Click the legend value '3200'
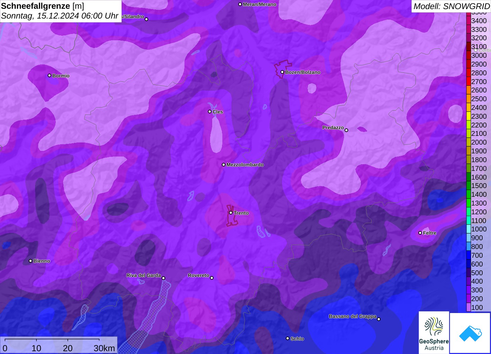The height and width of the screenshot is (354, 491). (x=479, y=38)
